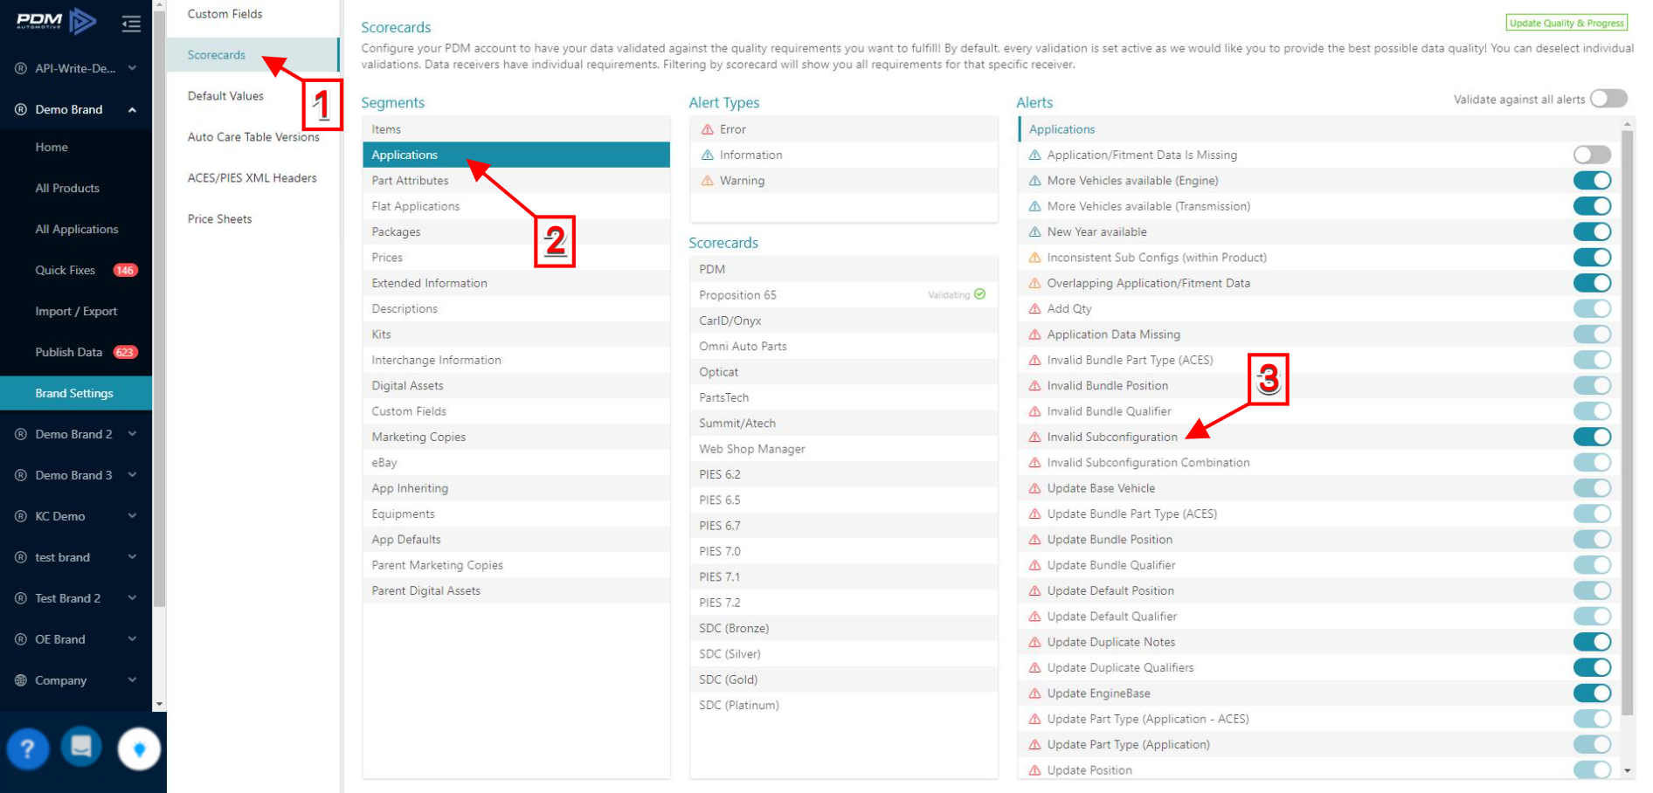Viewport: 1653px width, 793px height.
Task: Click the registered icon beside Demo Brand
Action: pyautogui.click(x=21, y=109)
